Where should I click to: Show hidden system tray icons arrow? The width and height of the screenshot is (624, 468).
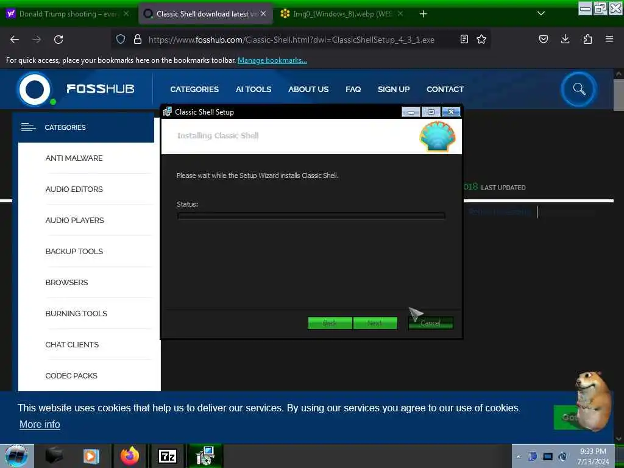point(518,456)
